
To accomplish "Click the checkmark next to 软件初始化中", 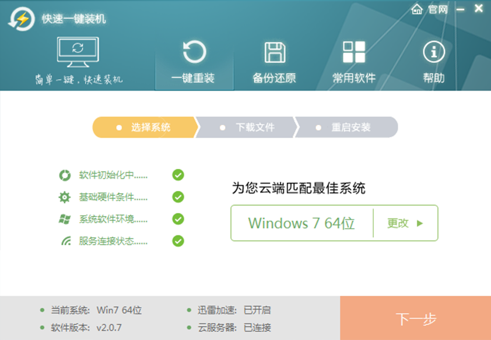I will pyautogui.click(x=178, y=175).
